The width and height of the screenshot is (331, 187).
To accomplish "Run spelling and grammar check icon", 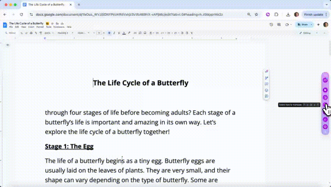I will 36,33.
